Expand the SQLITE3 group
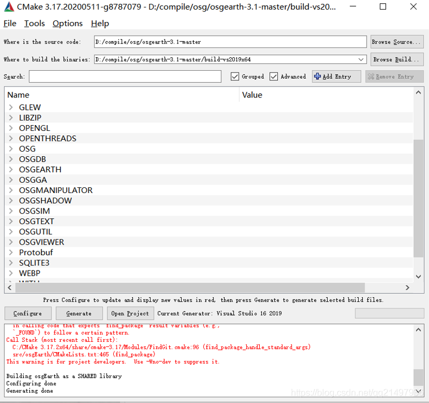This screenshot has height=403, width=429. 11,263
